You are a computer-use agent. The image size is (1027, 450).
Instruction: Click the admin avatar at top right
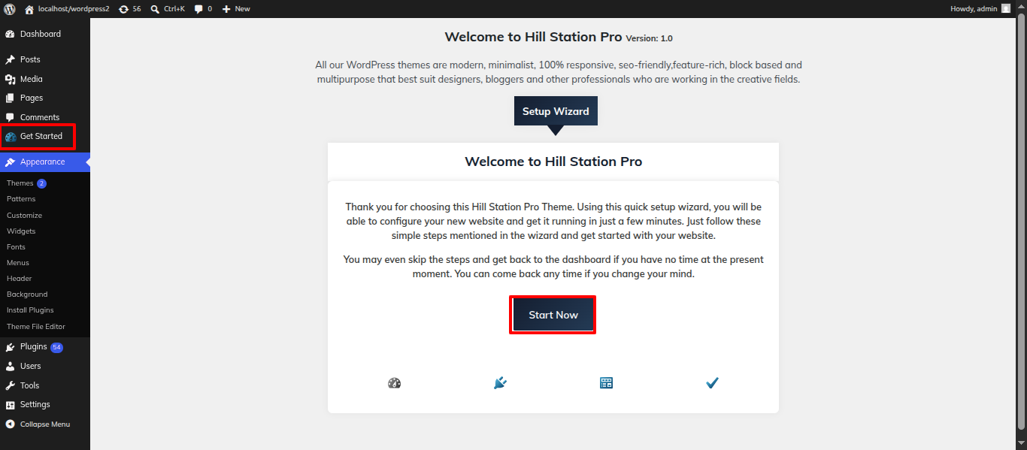(1006, 8)
